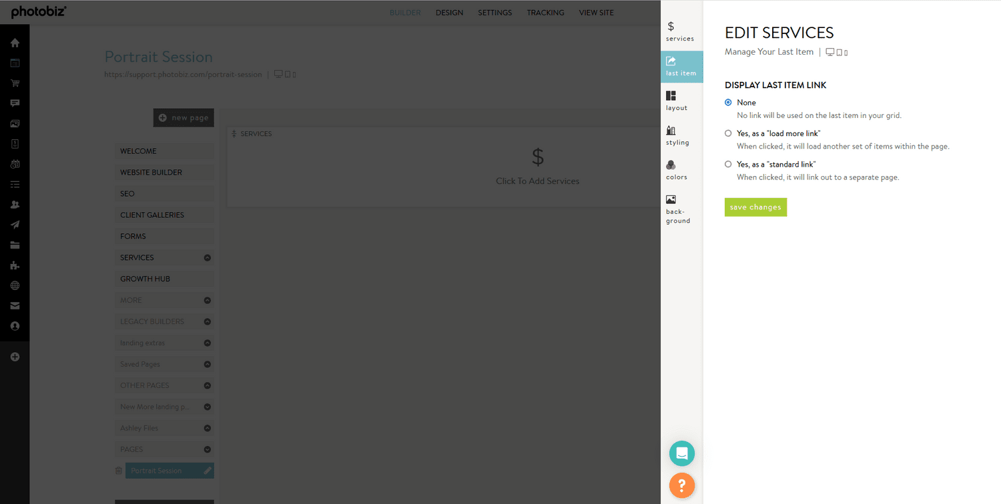Click the green save changes button
Image resolution: width=1001 pixels, height=504 pixels.
755,207
